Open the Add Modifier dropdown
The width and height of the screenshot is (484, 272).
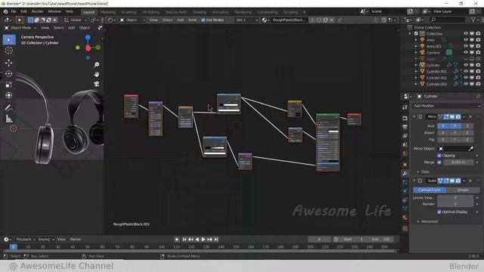(446, 106)
